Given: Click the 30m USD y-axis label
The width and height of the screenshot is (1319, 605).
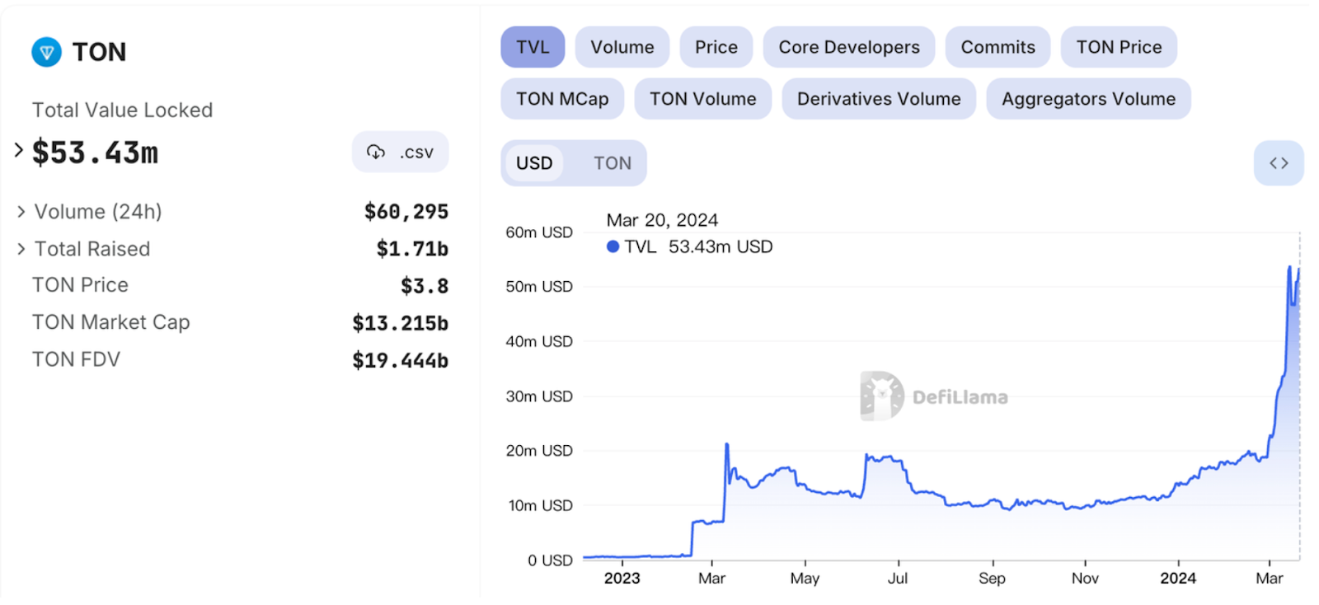Looking at the screenshot, I should point(539,396).
